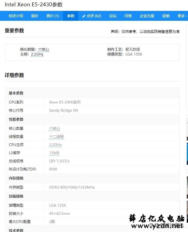Click the 封装规格 section header
The image size is (188, 232).
coord(16,196)
